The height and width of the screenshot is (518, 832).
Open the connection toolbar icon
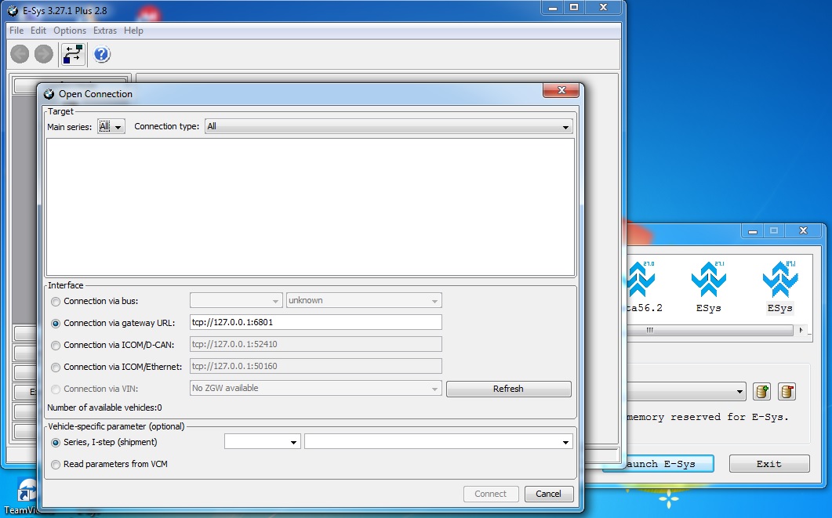tap(73, 54)
